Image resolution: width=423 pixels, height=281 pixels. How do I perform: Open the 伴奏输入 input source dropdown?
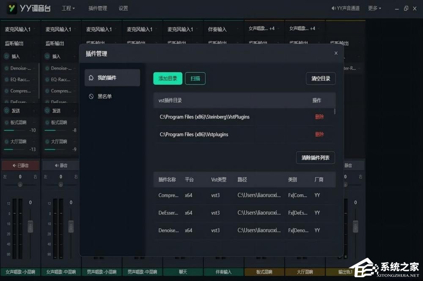point(224,30)
